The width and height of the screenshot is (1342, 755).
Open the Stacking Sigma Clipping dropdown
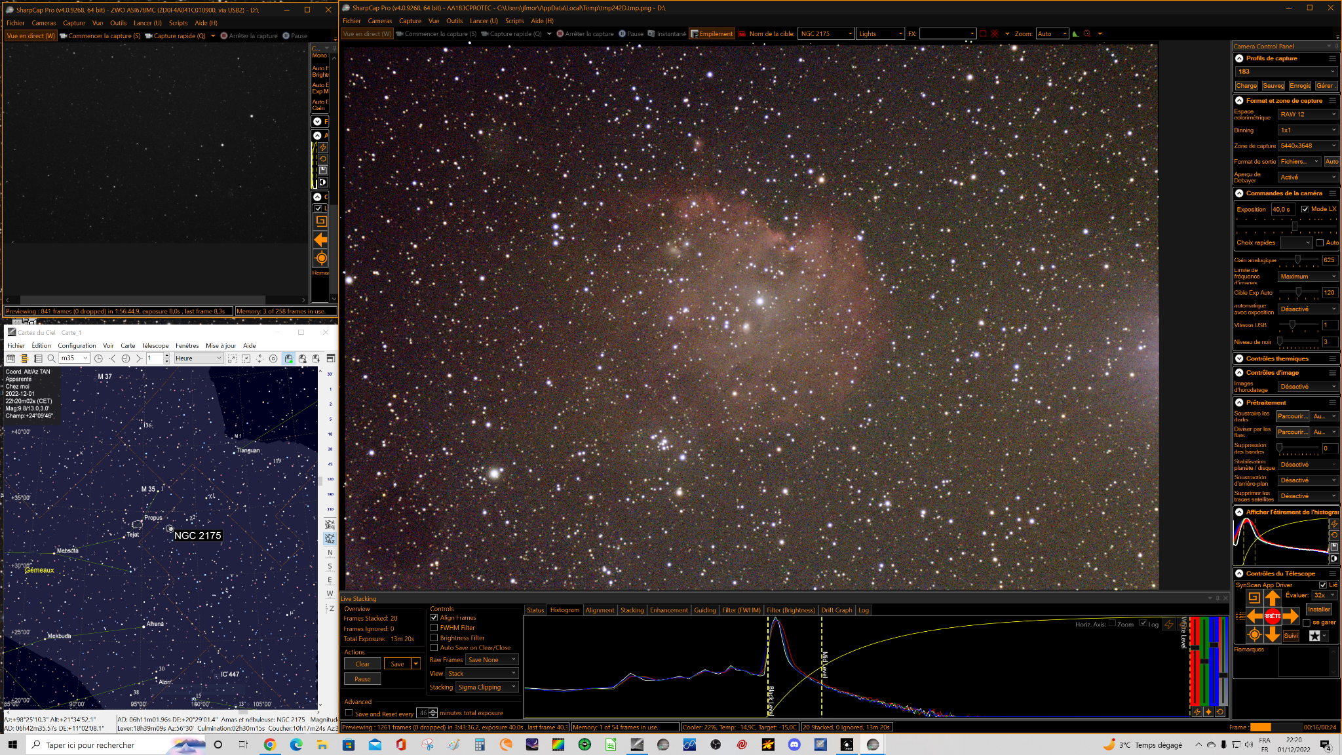click(487, 687)
